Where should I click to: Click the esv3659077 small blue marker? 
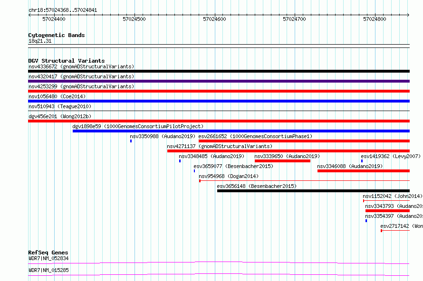[194, 171]
